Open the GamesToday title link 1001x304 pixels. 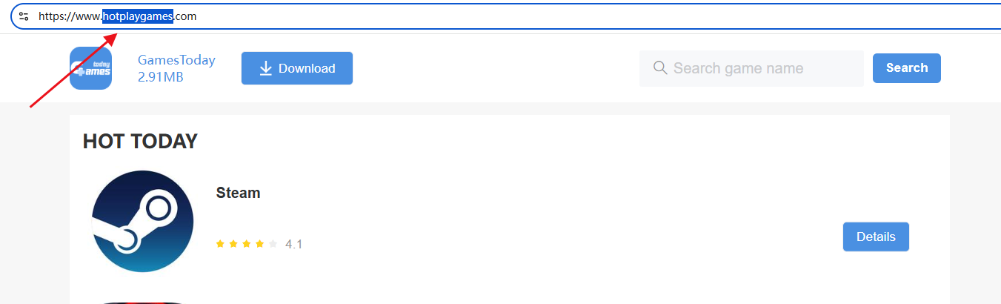(176, 60)
